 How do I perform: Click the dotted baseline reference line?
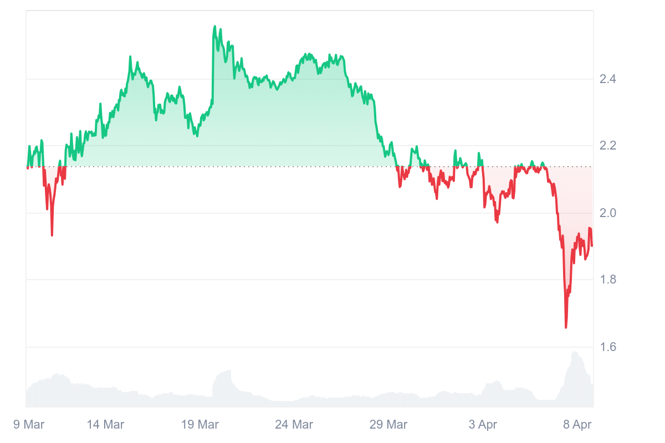[310, 167]
